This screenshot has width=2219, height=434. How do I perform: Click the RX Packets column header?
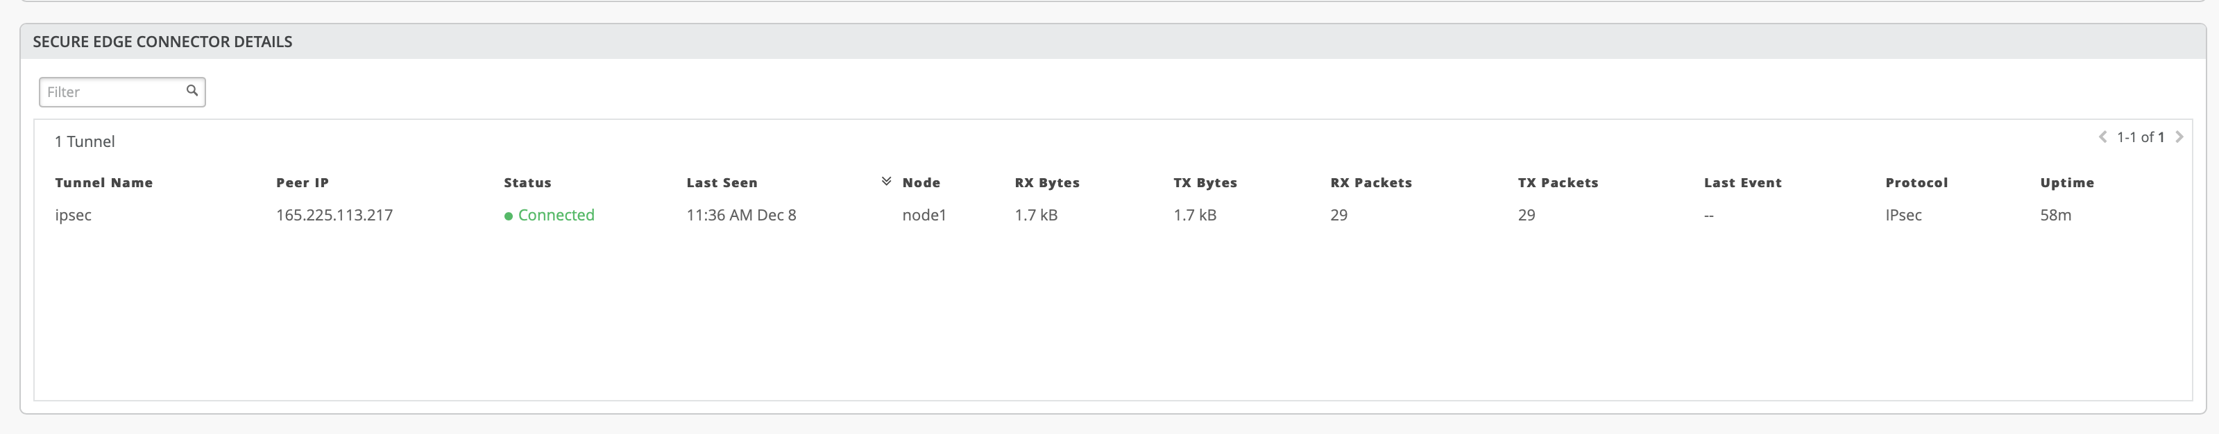tap(1370, 182)
